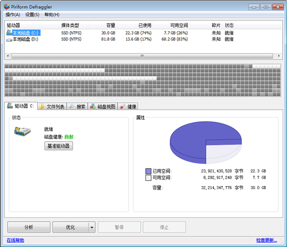The image size is (287, 247).
Task: Click the 媒体类型 column header
Action: [74, 25]
